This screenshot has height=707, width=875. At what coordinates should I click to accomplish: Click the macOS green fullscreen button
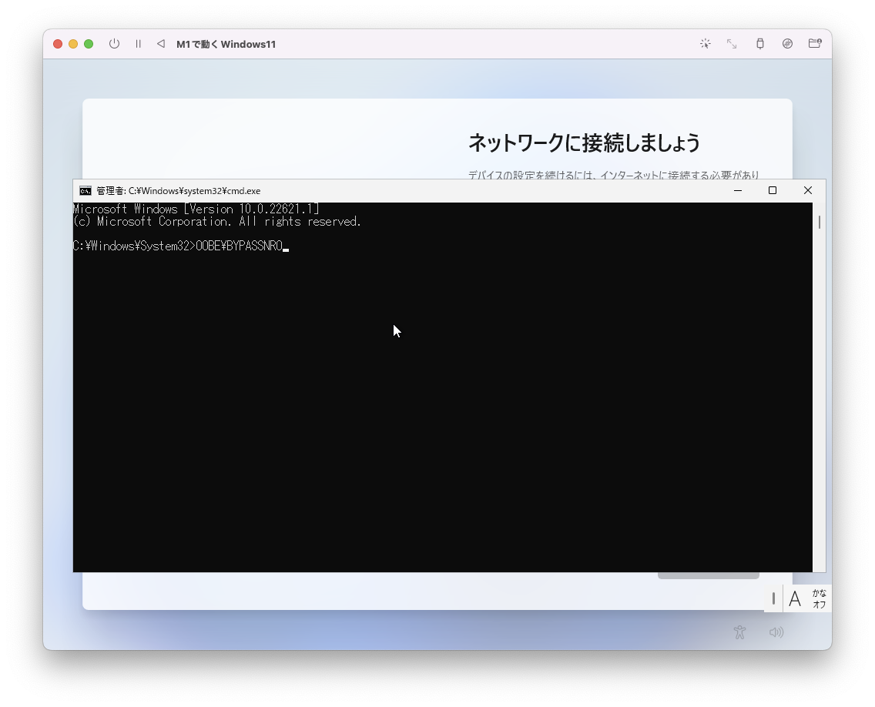89,44
